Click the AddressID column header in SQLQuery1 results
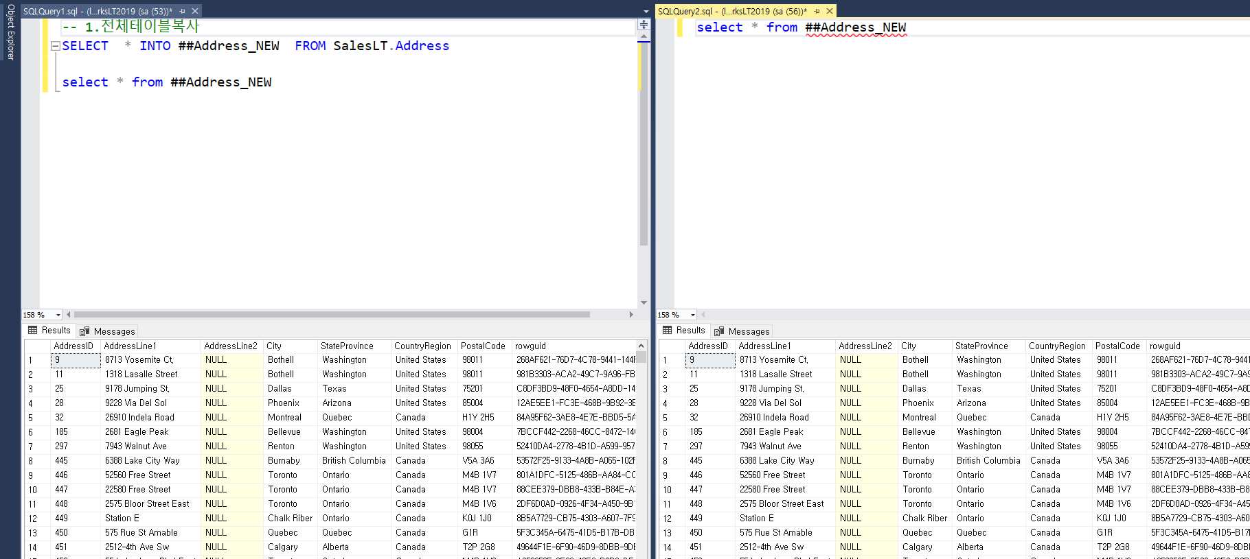This screenshot has width=1250, height=559. (x=75, y=346)
